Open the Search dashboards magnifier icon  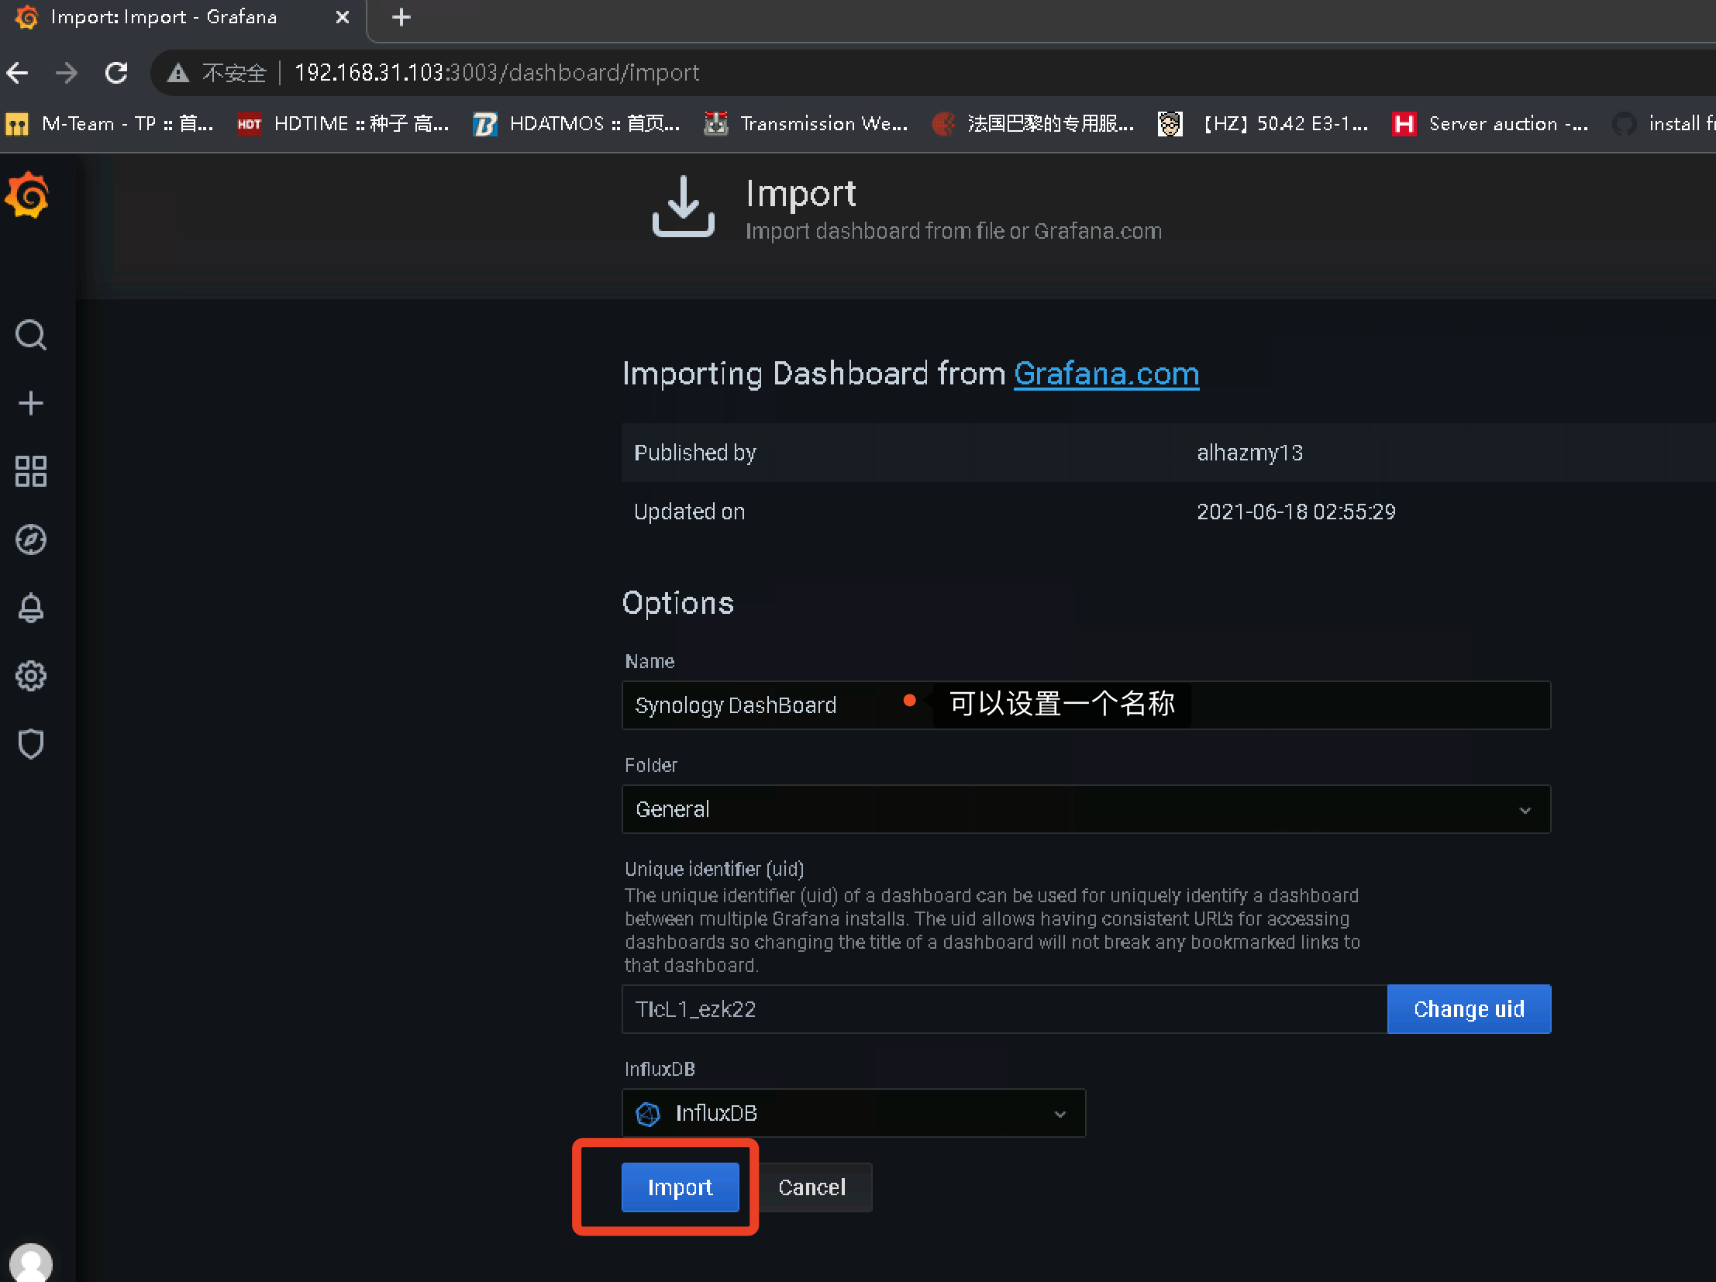tap(31, 335)
